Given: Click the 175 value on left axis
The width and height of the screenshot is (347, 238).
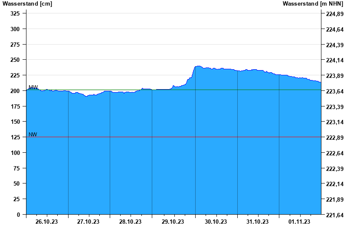Looking at the screenshot, I should tap(15, 106).
